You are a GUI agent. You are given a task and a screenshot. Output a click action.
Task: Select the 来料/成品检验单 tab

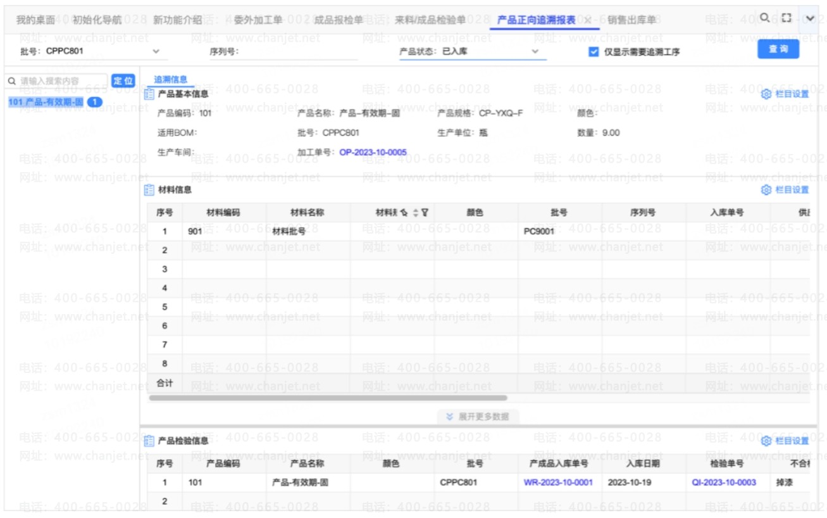coord(430,20)
